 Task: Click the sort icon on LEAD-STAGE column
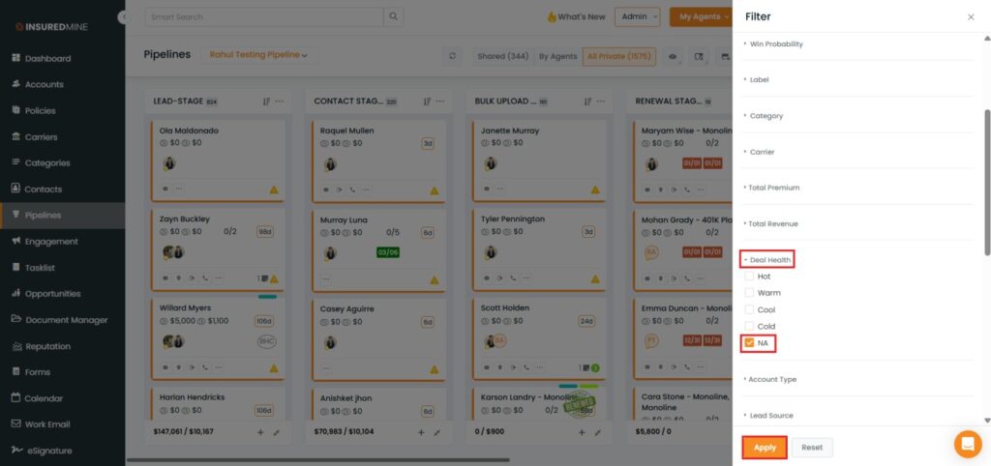(x=266, y=102)
